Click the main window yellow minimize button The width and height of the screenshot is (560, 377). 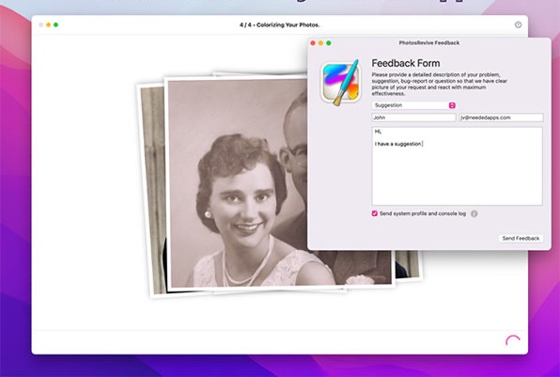click(x=48, y=24)
